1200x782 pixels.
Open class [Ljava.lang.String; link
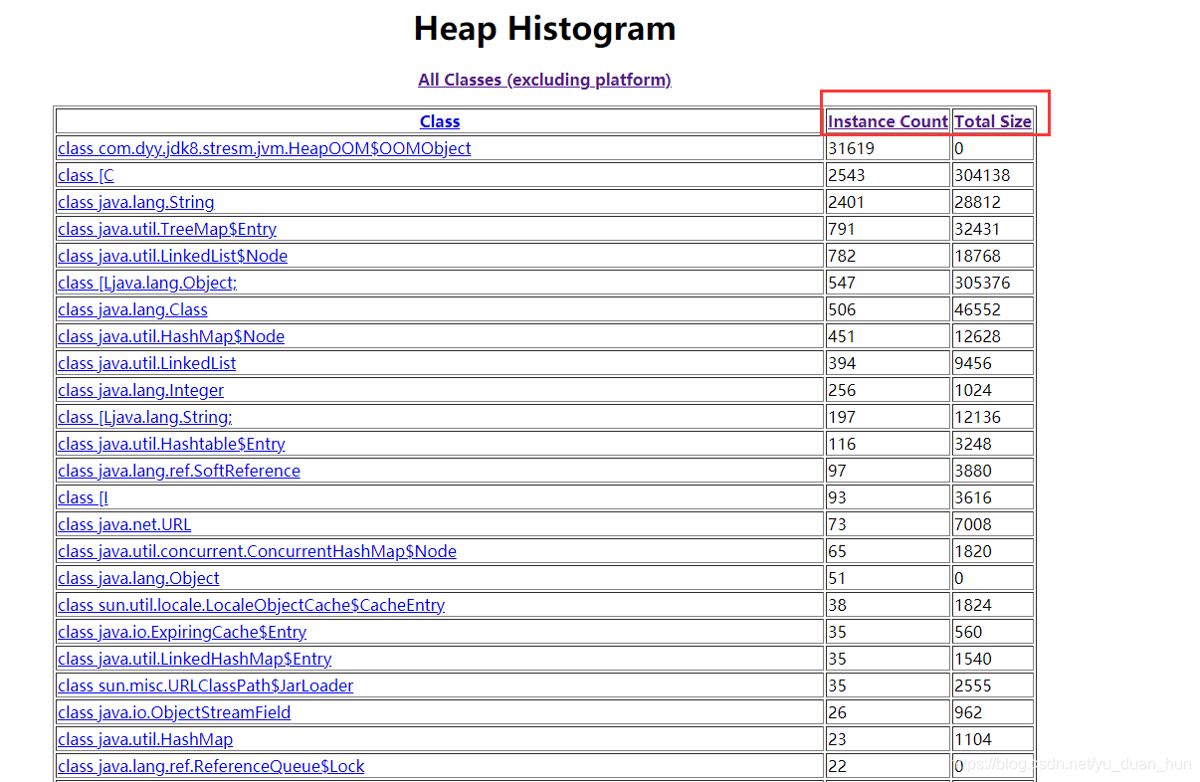tap(145, 417)
